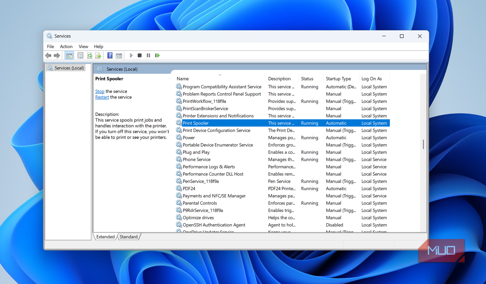Select Print Device Configuration Service row
The image size is (486, 284).
(282, 130)
